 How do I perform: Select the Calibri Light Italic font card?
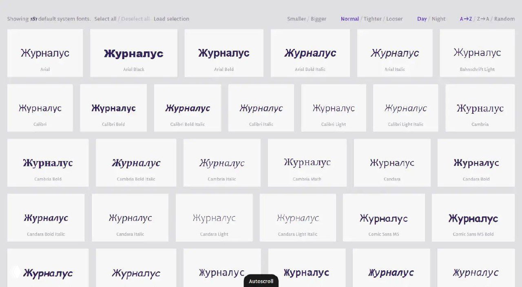[406, 108]
